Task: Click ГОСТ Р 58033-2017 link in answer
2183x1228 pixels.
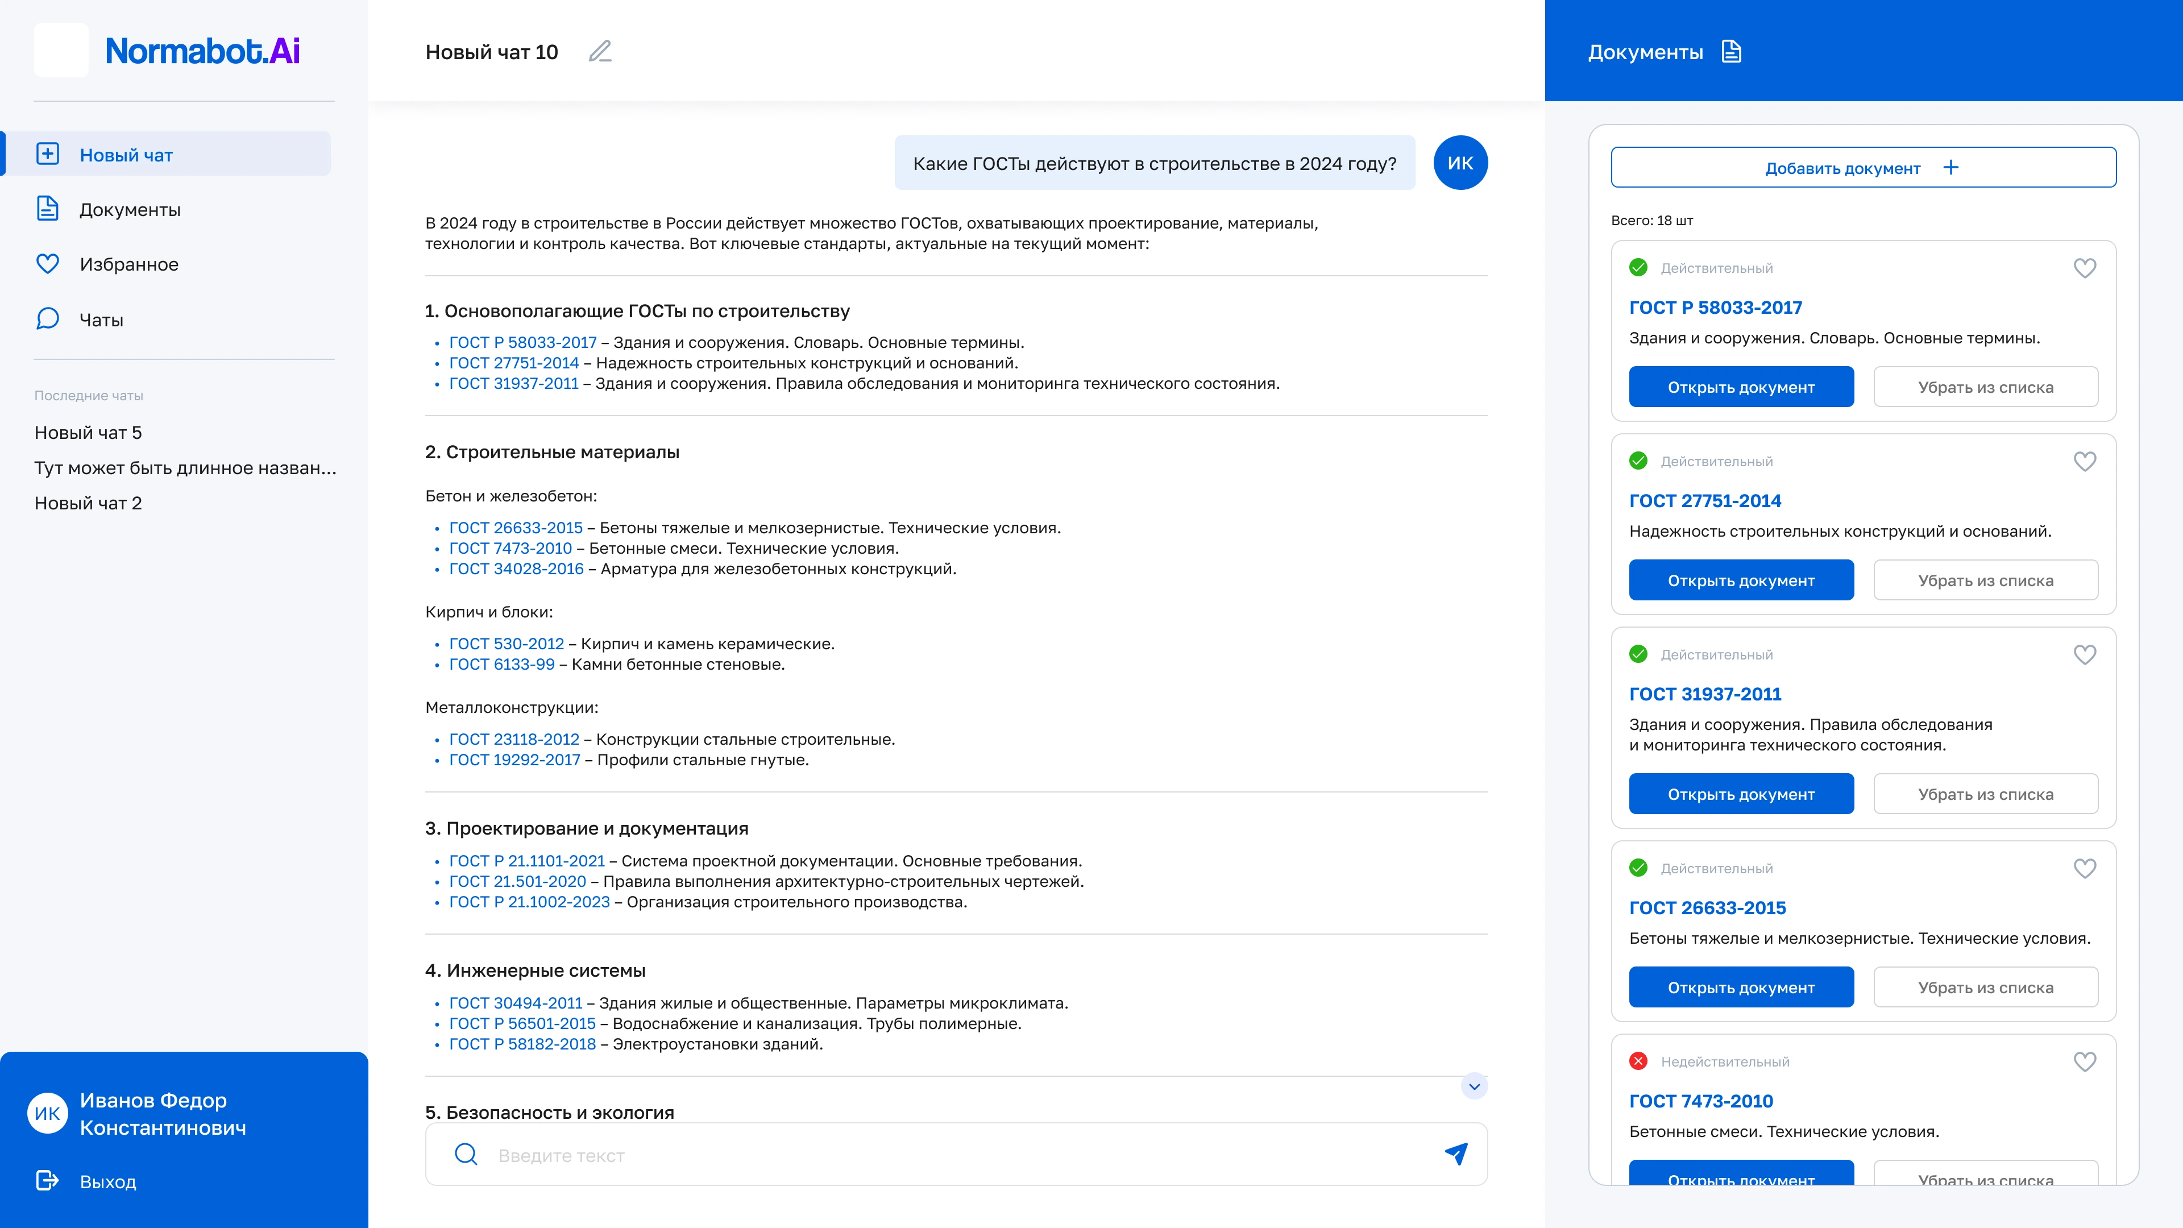Action: point(522,342)
